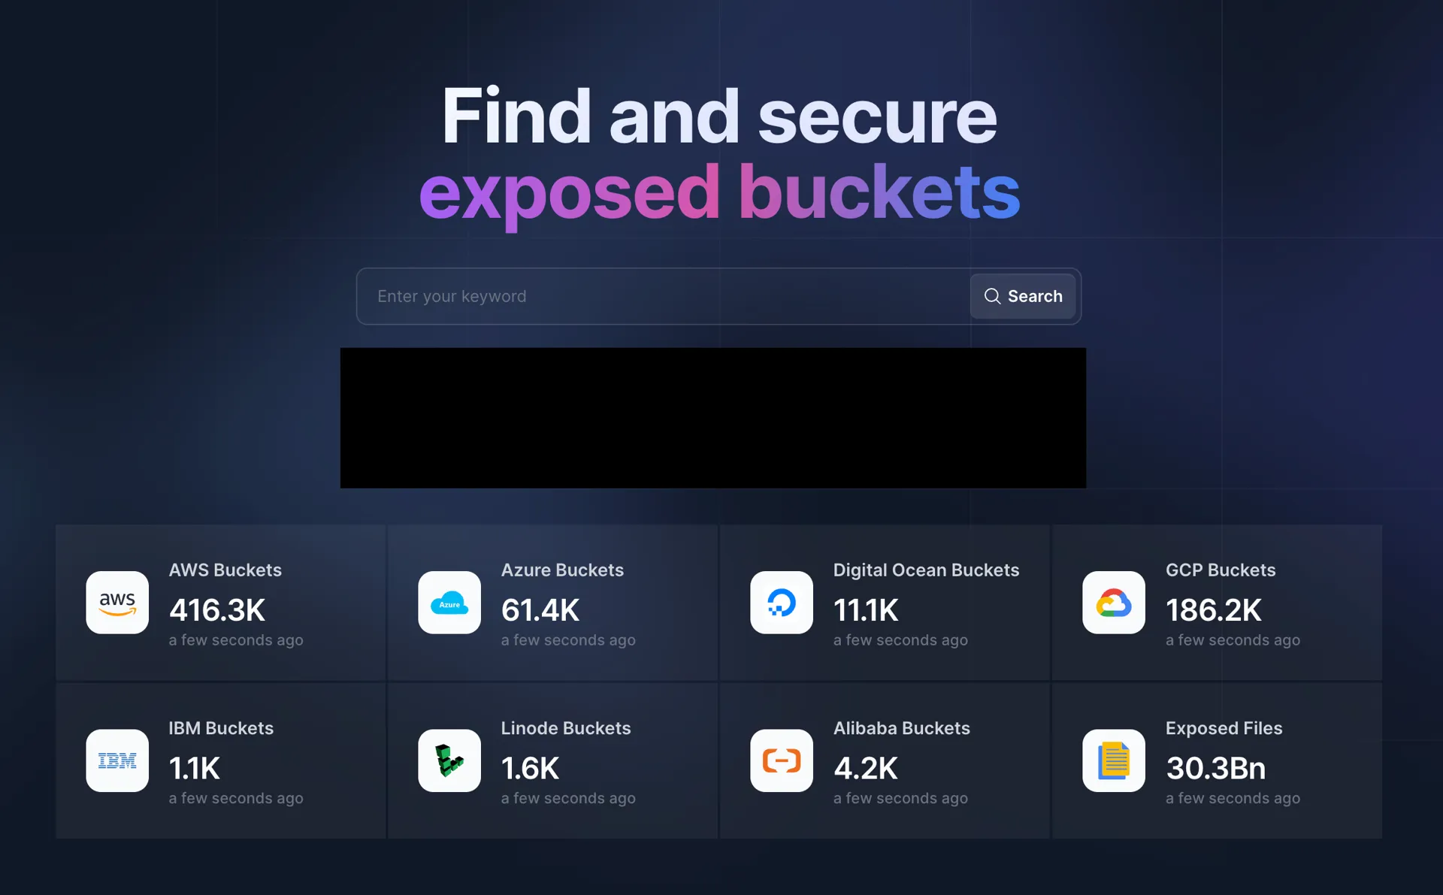Open the AWS Buckets title

pyautogui.click(x=225, y=570)
